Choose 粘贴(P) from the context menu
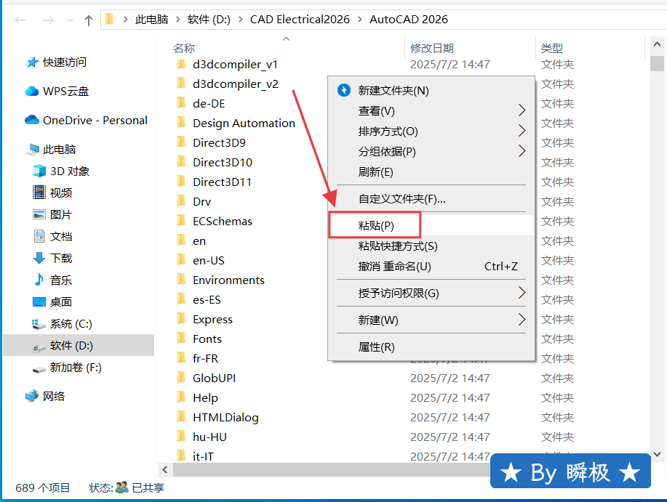The width and height of the screenshot is (667, 502). click(x=375, y=226)
